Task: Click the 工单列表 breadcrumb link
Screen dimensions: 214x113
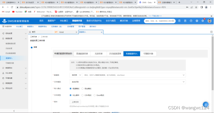Action: click(34, 37)
